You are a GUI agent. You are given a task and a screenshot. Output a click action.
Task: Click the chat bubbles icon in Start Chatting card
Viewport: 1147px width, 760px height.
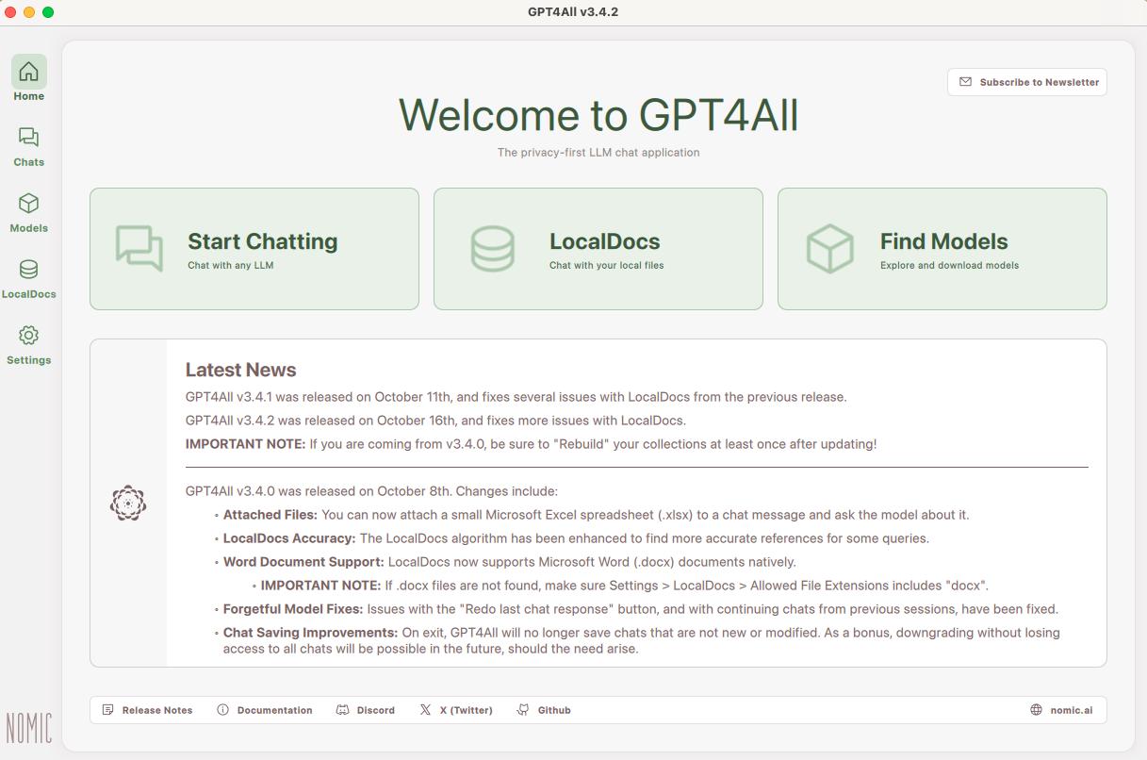click(x=139, y=248)
